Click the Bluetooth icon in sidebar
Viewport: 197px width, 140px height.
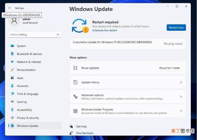point(12,54)
